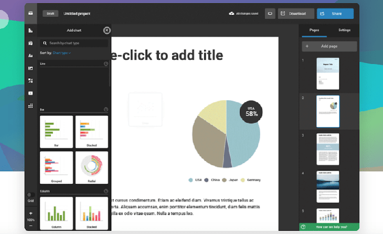Open the integrations grid icon in sidebar
383x234 pixels.
pyautogui.click(x=30, y=106)
